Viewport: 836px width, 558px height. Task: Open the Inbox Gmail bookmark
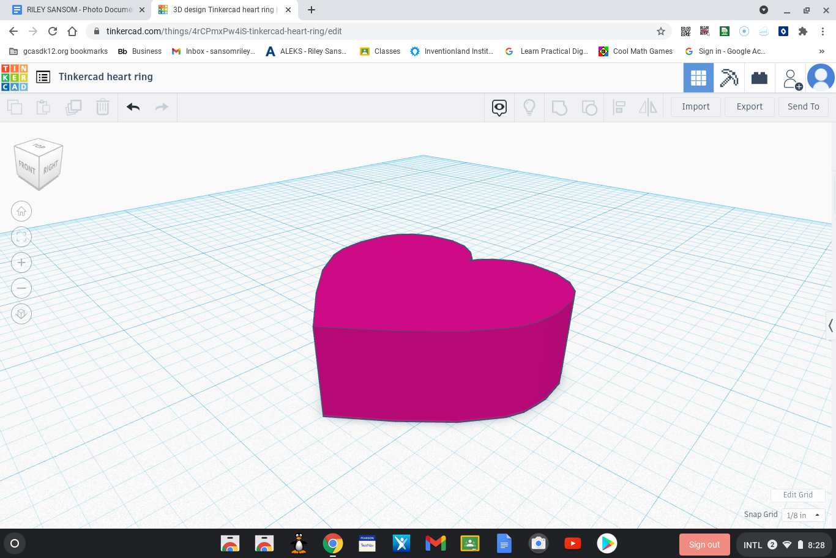tap(214, 51)
